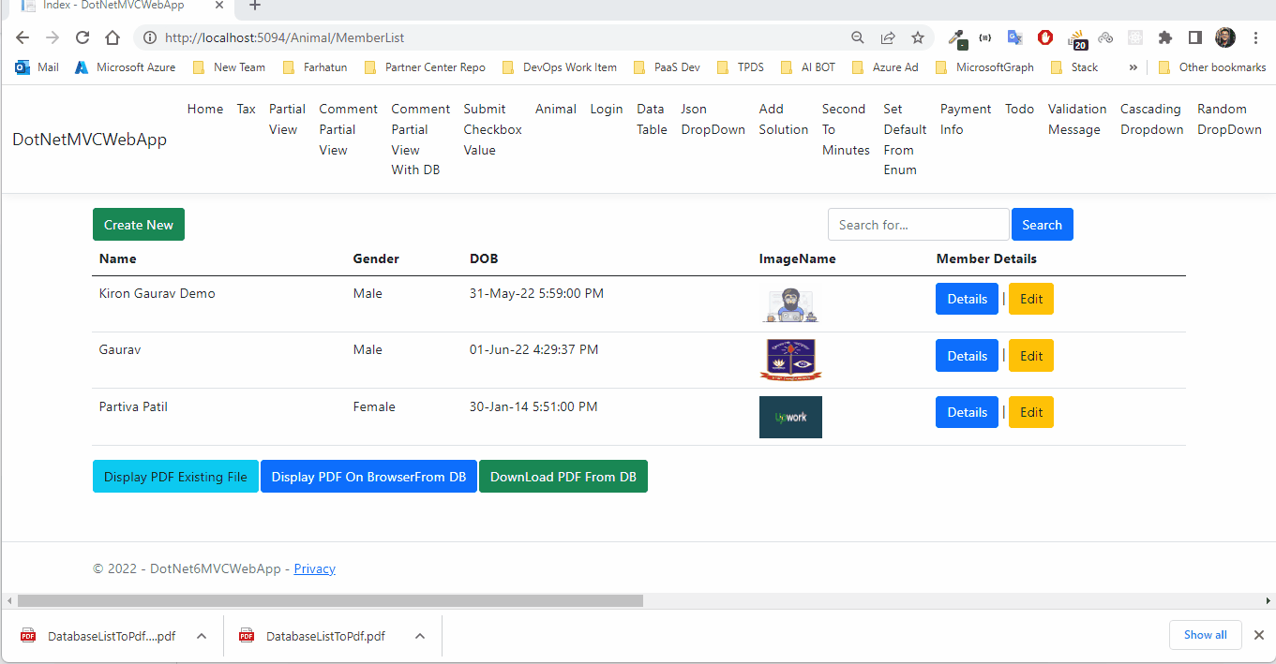Open the extensions puzzle piece icon
Viewport: 1276px width, 664px height.
[x=1165, y=37]
